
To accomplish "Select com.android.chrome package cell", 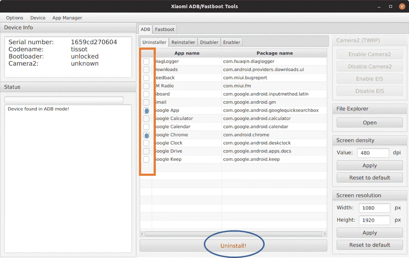I will point(274,135).
